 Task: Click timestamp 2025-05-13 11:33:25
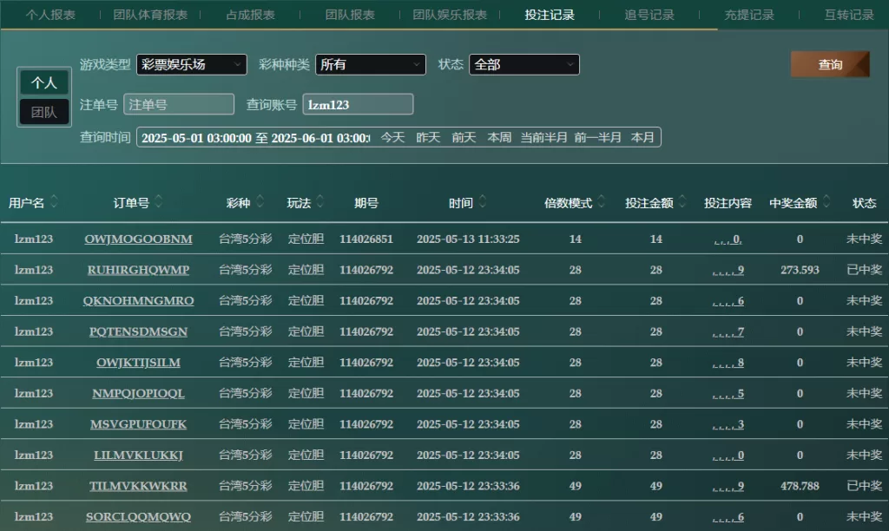tap(468, 239)
